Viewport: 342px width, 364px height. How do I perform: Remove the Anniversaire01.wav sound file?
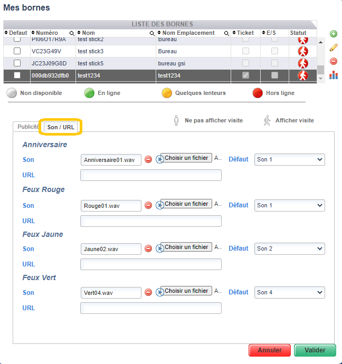(148, 160)
